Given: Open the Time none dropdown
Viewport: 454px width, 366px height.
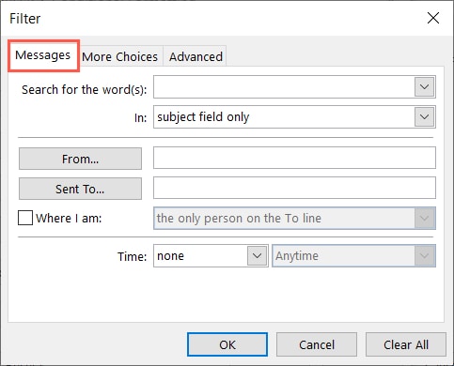Looking at the screenshot, I should [x=211, y=256].
